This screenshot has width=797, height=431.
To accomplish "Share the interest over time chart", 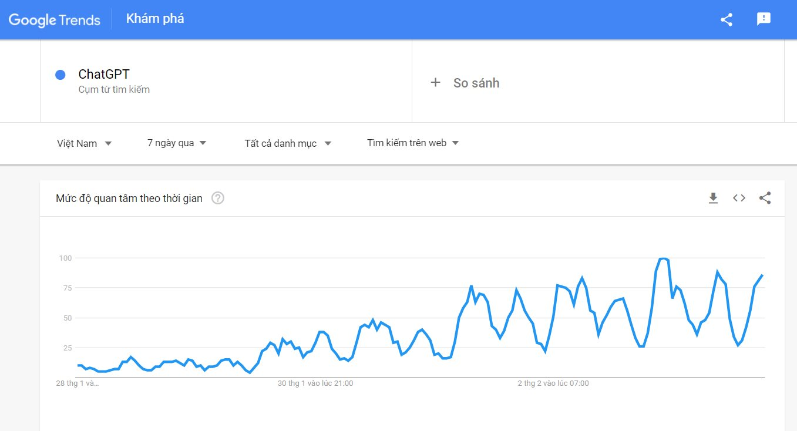I will click(x=765, y=198).
